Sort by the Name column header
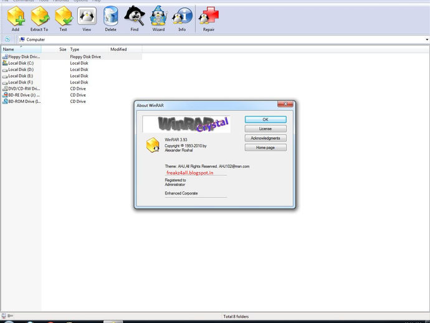This screenshot has width=430, height=323. pyautogui.click(x=21, y=49)
